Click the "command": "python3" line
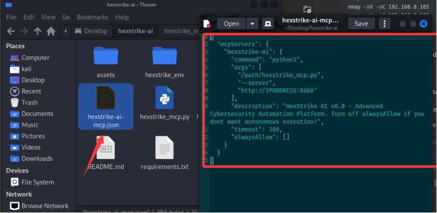The width and height of the screenshot is (437, 213). point(267,59)
